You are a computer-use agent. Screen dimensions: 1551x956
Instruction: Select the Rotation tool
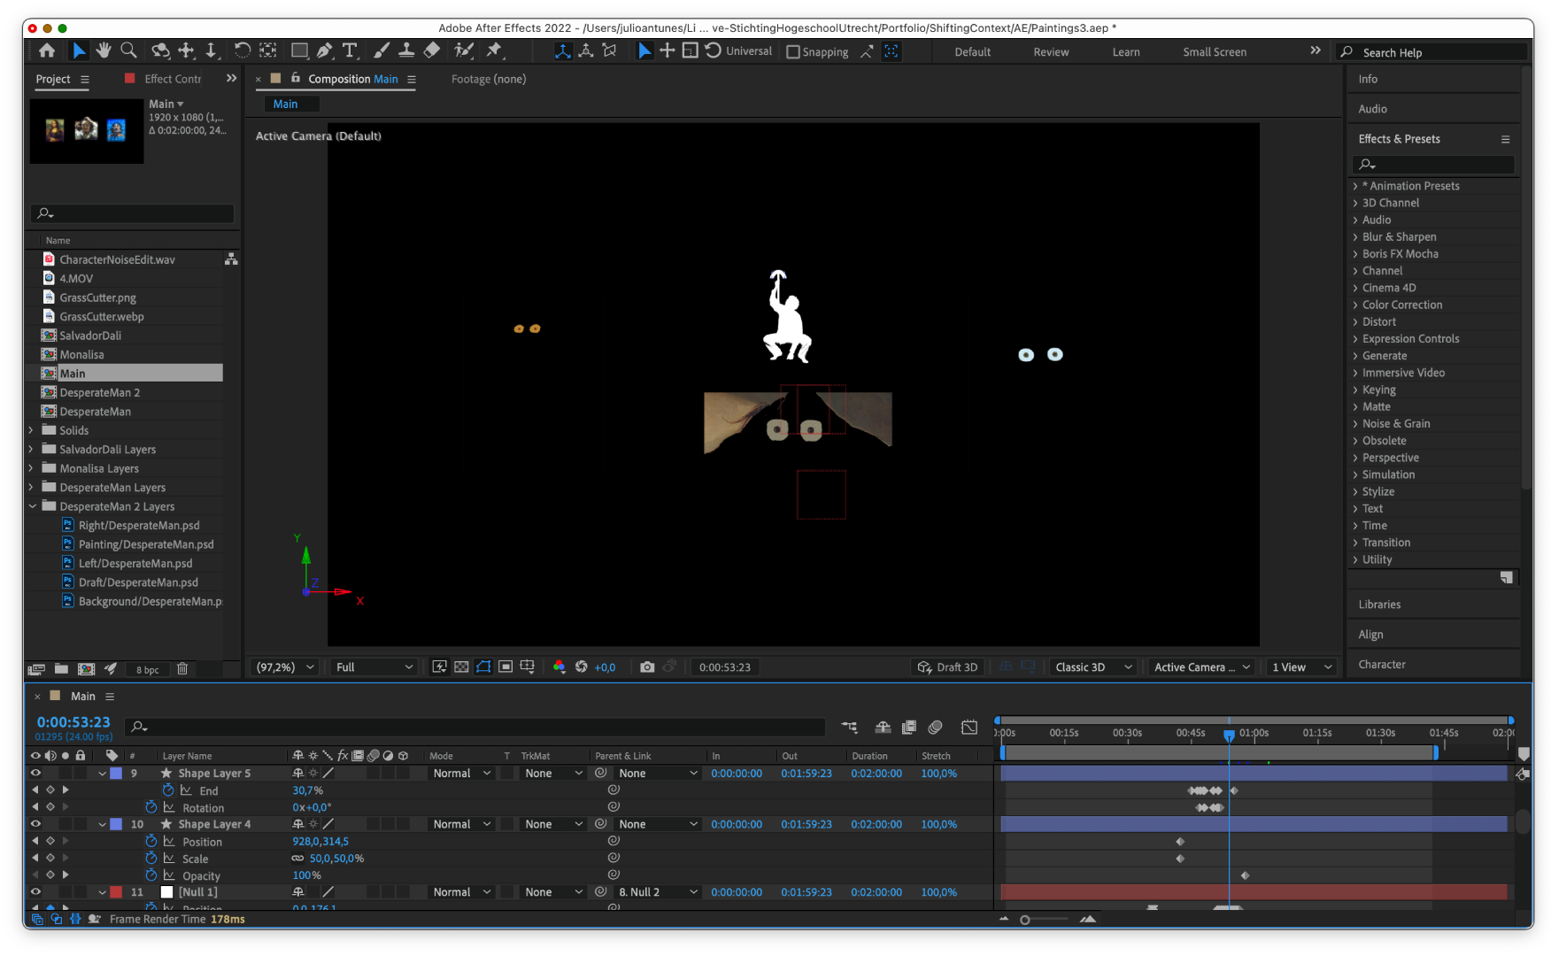click(x=242, y=51)
